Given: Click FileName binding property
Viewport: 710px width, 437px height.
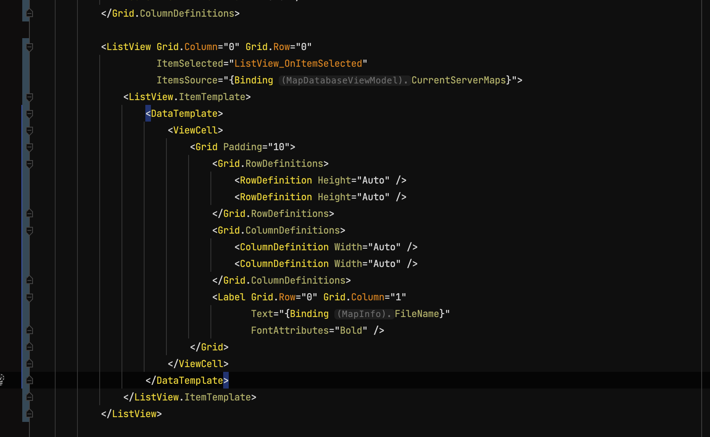Looking at the screenshot, I should point(417,314).
